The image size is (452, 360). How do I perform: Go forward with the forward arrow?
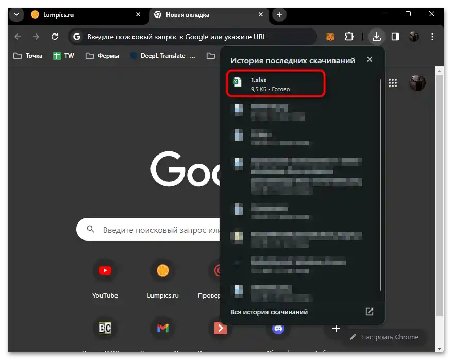[x=36, y=37]
